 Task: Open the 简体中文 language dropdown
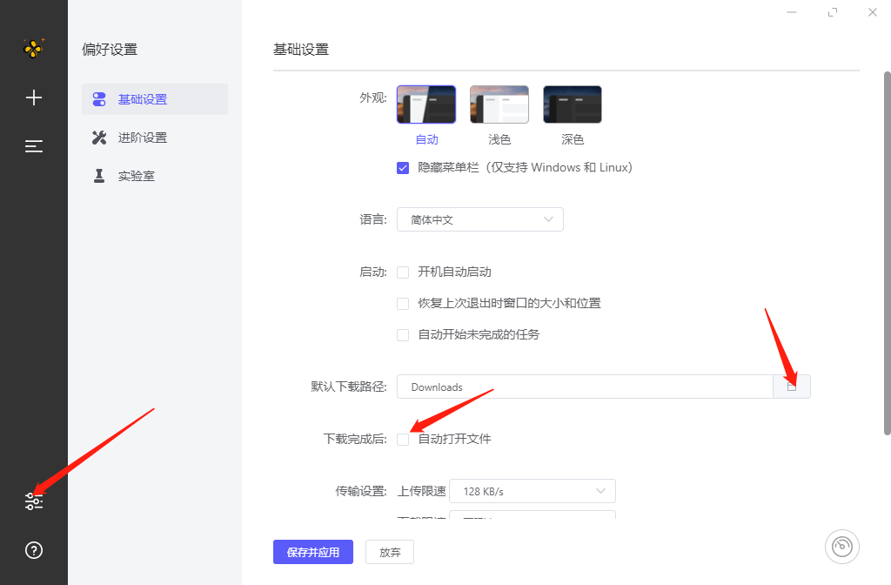[480, 219]
